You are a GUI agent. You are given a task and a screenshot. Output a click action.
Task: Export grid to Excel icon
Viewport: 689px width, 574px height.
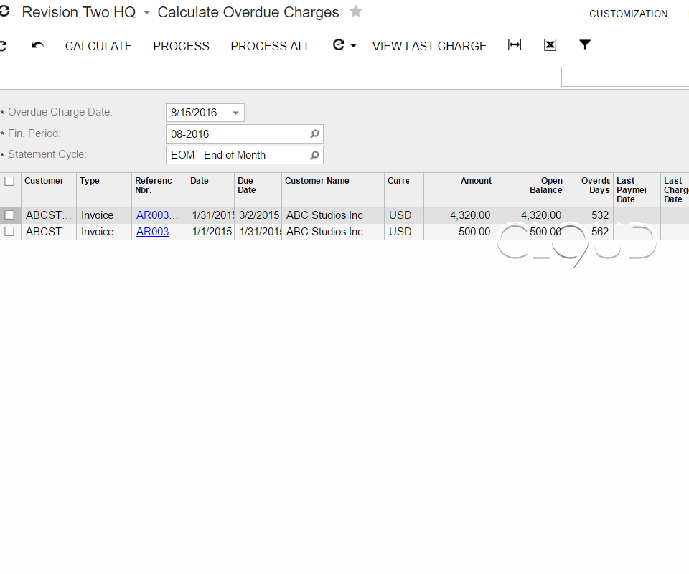point(550,45)
